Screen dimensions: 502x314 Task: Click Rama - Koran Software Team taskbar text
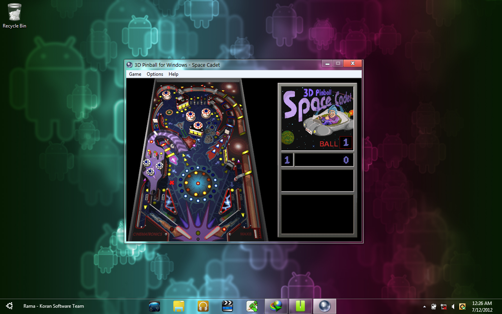[54, 306]
